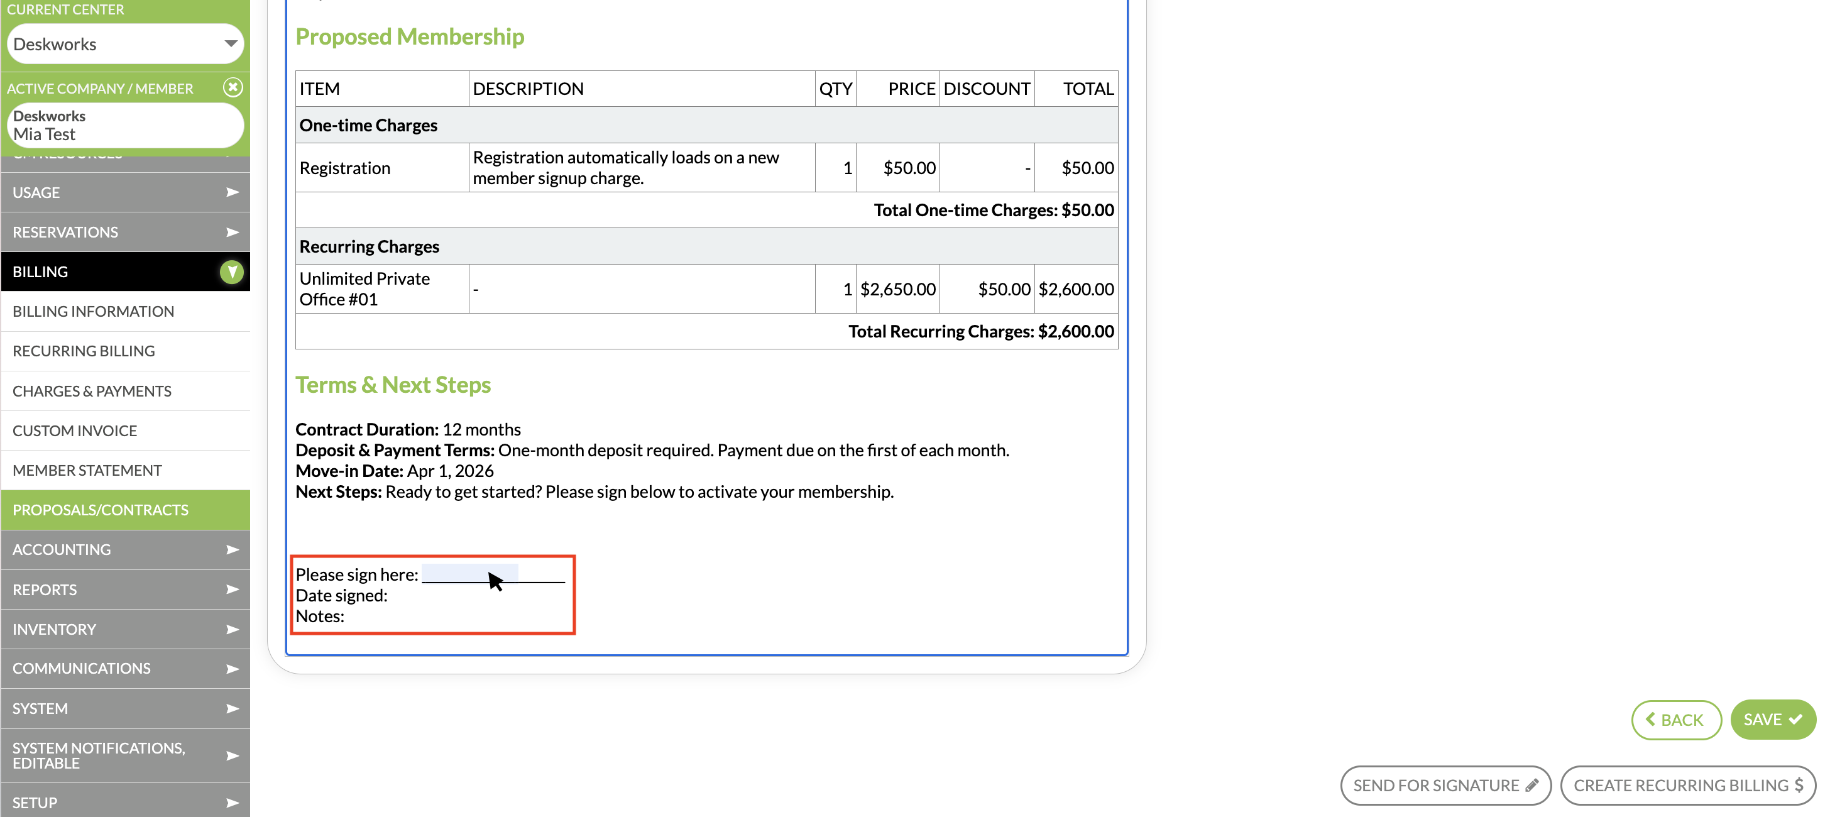The image size is (1830, 817).
Task: Click the checkmark icon on Save
Action: (x=1796, y=719)
